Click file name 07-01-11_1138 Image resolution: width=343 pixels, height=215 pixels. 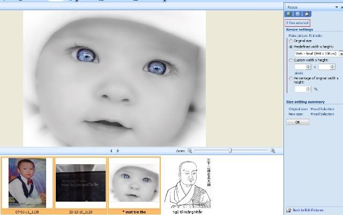[x=27, y=212]
